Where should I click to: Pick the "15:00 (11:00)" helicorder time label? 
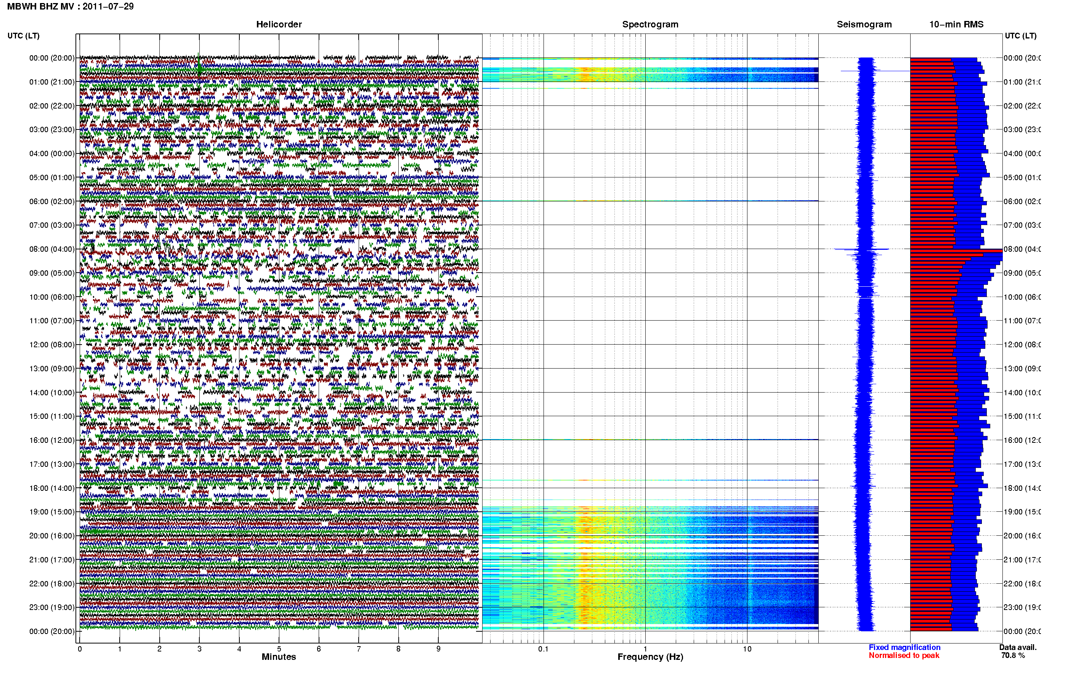click(52, 416)
